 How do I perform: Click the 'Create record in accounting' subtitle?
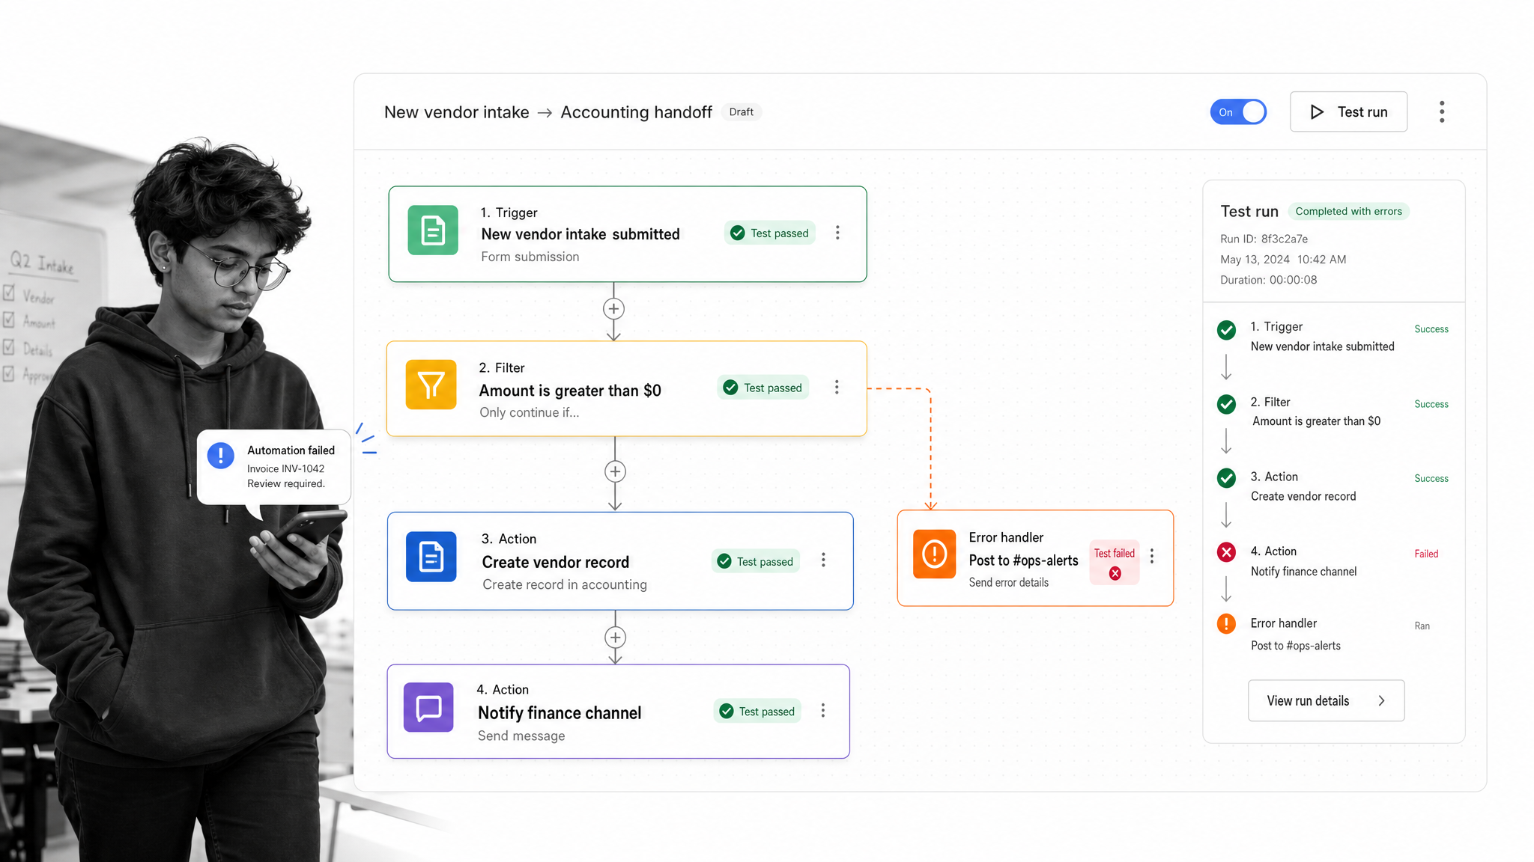pyautogui.click(x=565, y=584)
